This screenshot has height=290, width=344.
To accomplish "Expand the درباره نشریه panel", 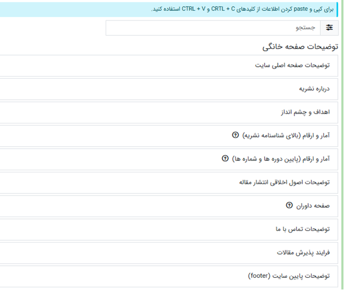I will (x=314, y=88).
